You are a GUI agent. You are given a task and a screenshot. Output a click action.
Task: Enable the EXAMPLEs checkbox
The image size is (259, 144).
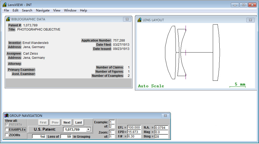(7, 130)
